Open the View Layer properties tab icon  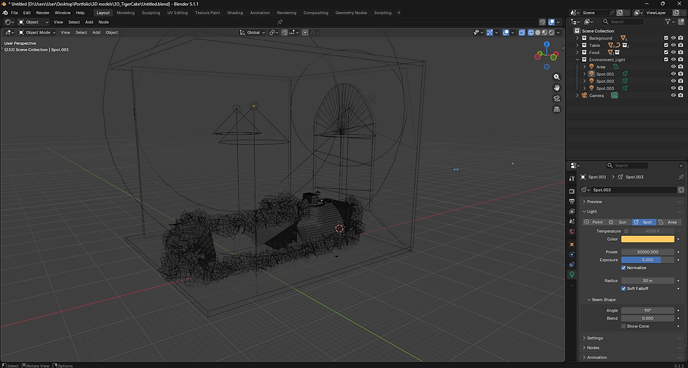point(571,211)
